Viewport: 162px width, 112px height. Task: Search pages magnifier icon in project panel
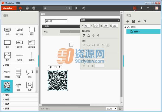(145, 21)
